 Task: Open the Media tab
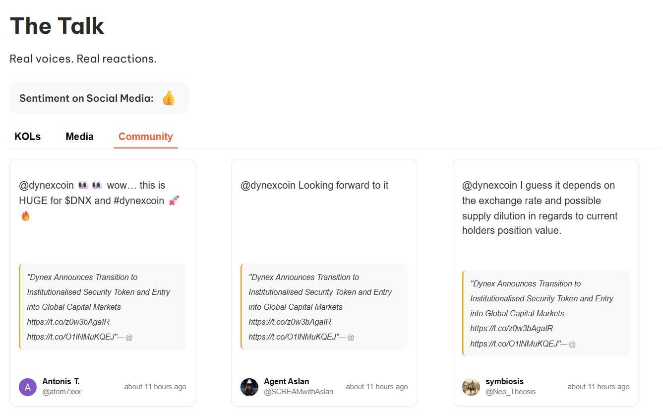(x=79, y=137)
